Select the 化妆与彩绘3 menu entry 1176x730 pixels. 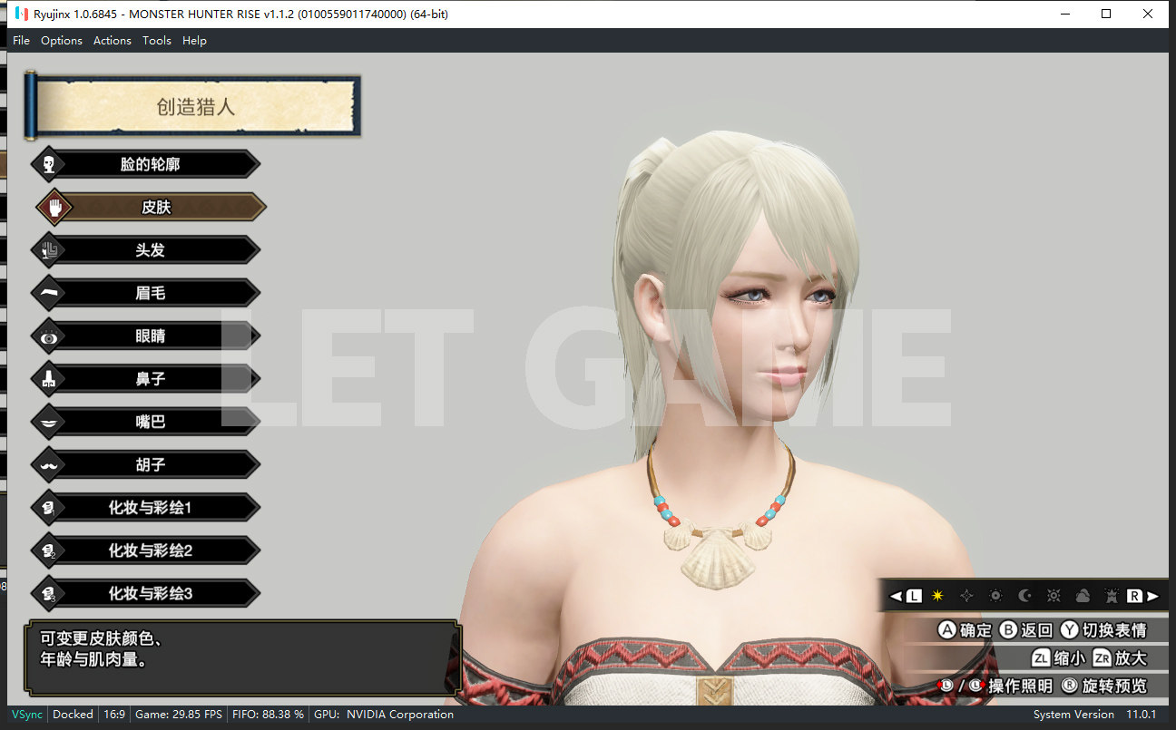[151, 594]
